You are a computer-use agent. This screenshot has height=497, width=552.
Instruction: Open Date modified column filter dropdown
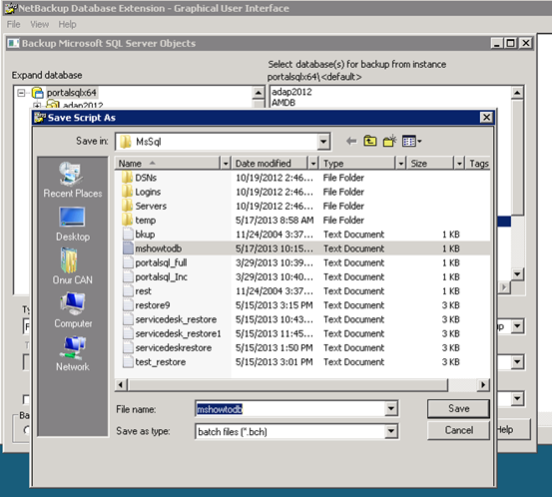(x=313, y=164)
